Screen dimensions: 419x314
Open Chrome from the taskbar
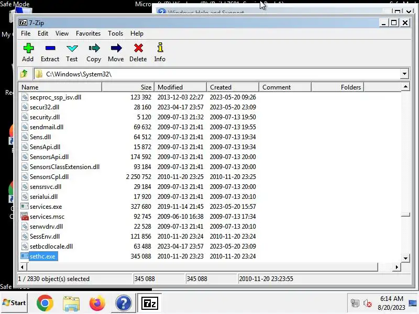pyautogui.click(x=45, y=303)
